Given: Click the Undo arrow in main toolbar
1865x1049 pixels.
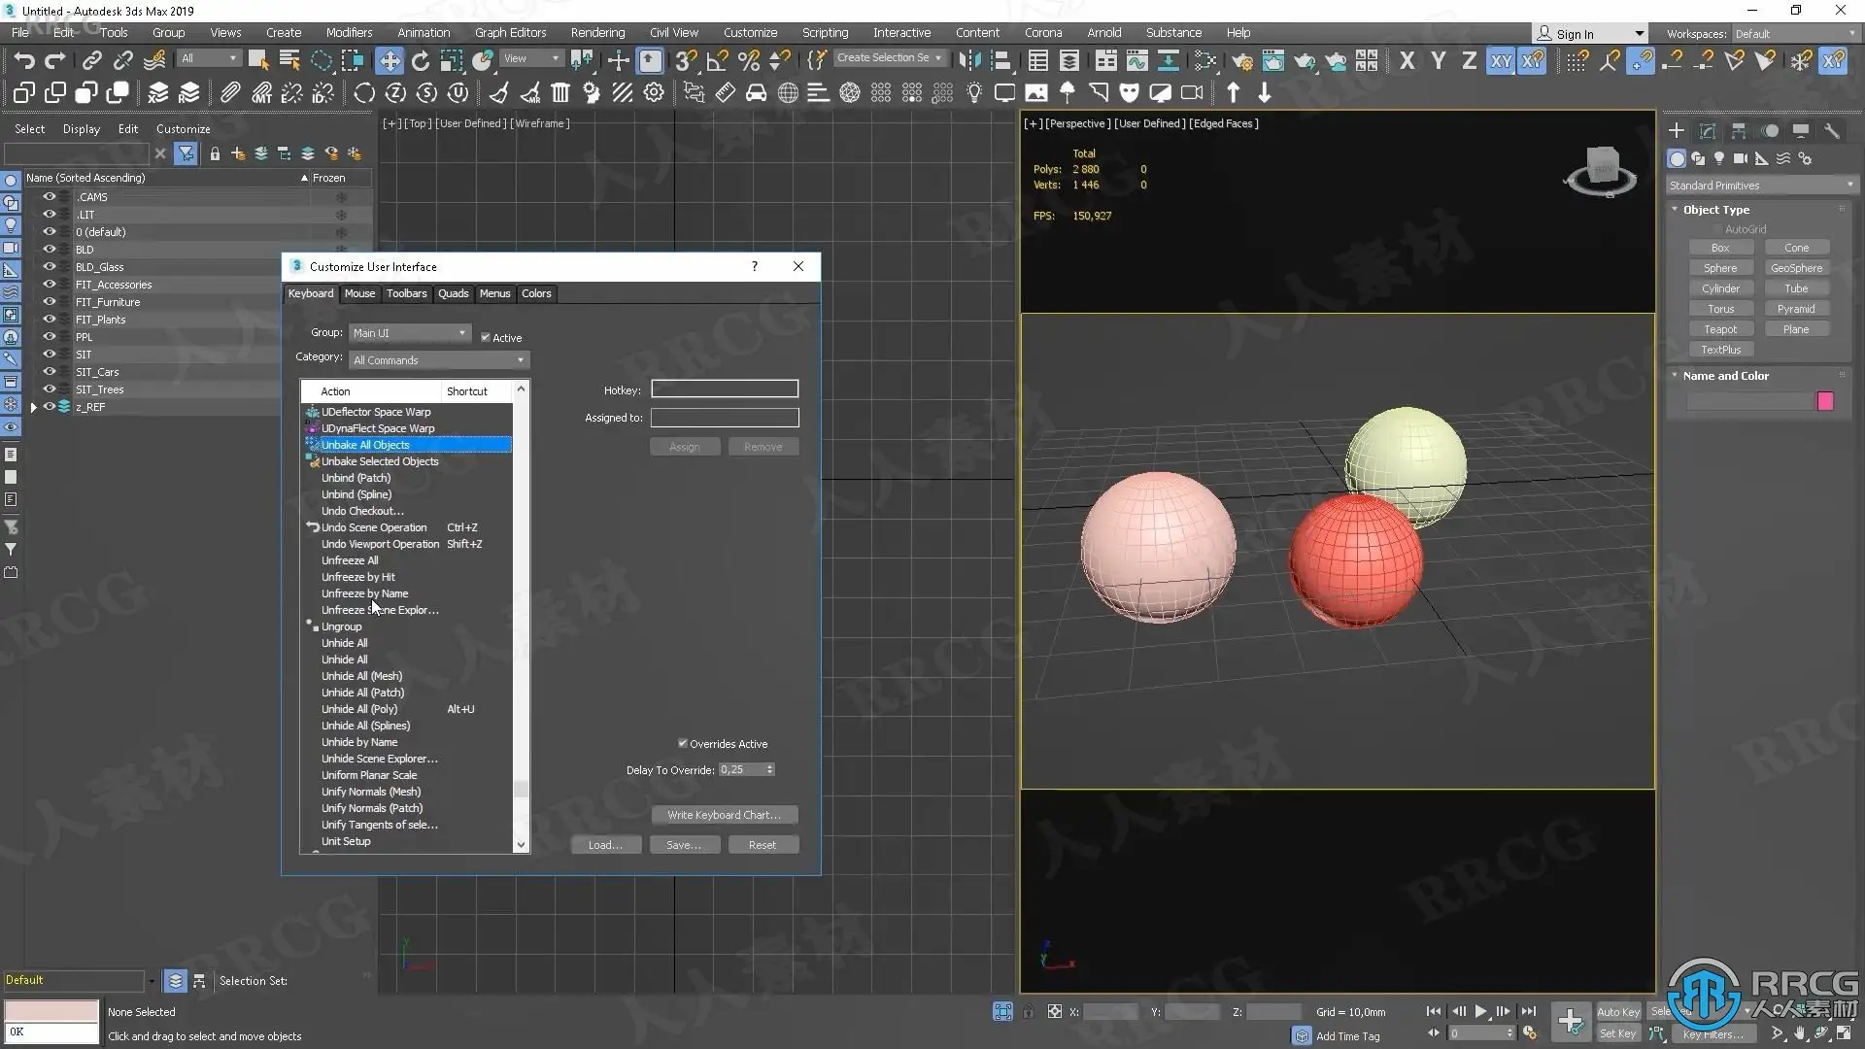Looking at the screenshot, I should [24, 60].
